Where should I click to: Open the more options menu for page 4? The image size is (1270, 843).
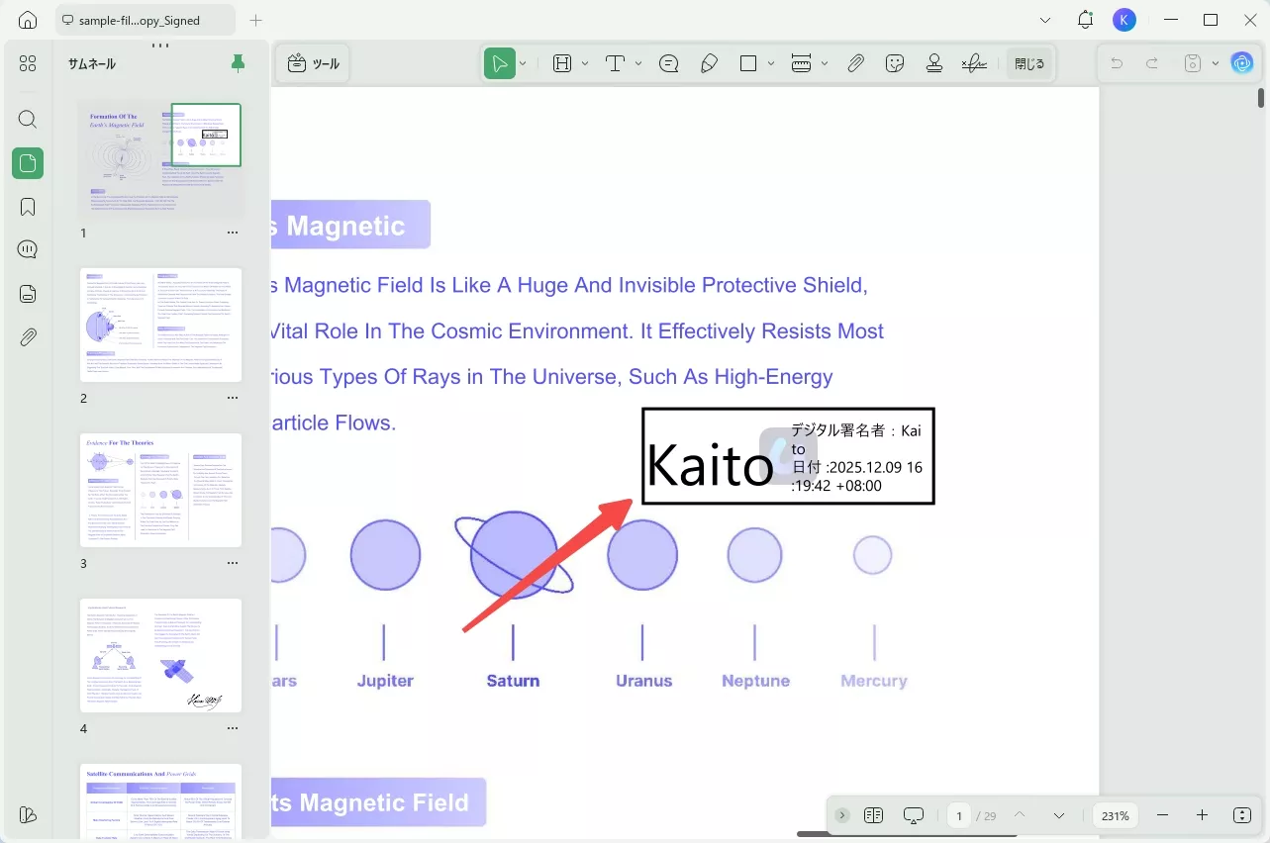click(x=233, y=728)
